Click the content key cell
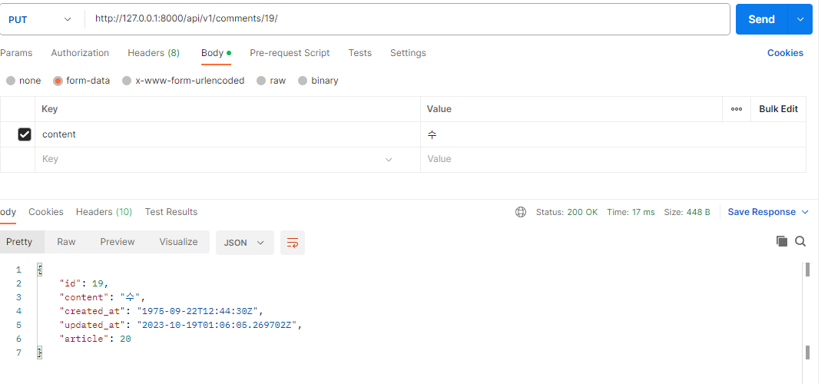838x384 pixels. pyautogui.click(x=227, y=134)
